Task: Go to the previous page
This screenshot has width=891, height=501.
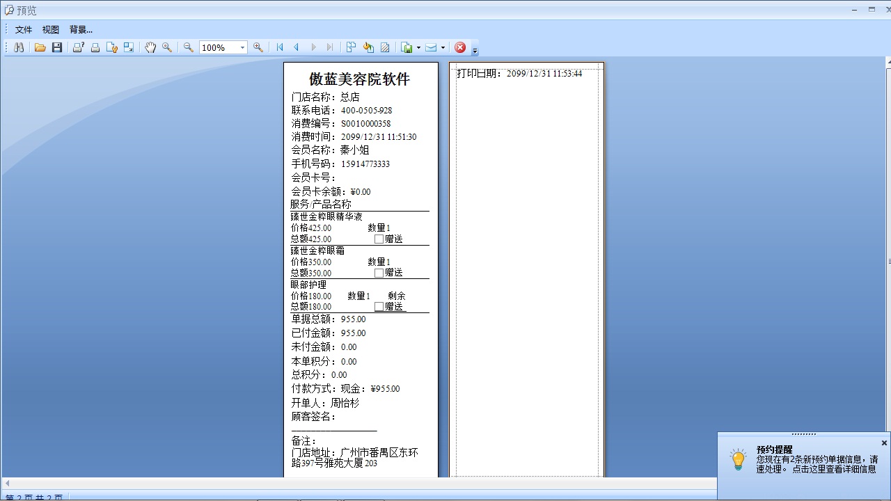Action: click(x=297, y=47)
